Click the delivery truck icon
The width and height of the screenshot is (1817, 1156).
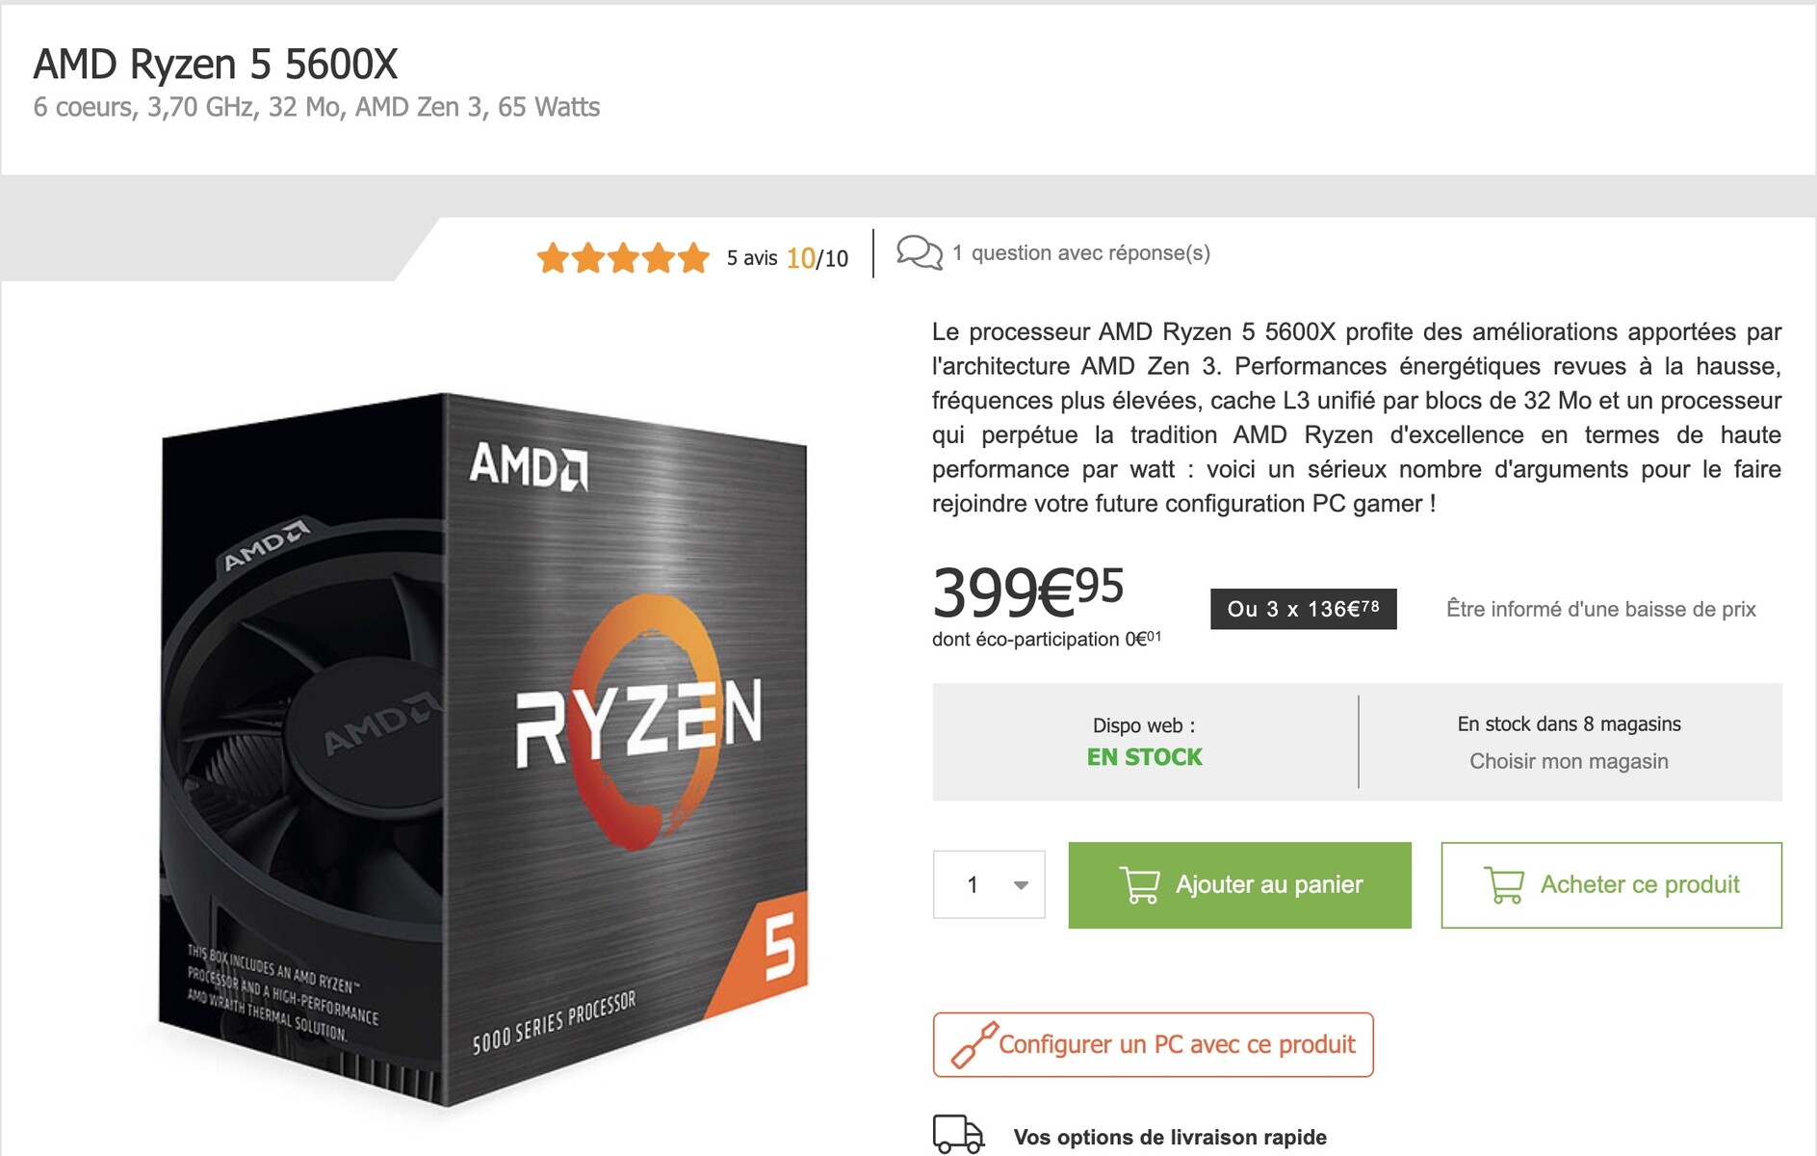coord(958,1135)
